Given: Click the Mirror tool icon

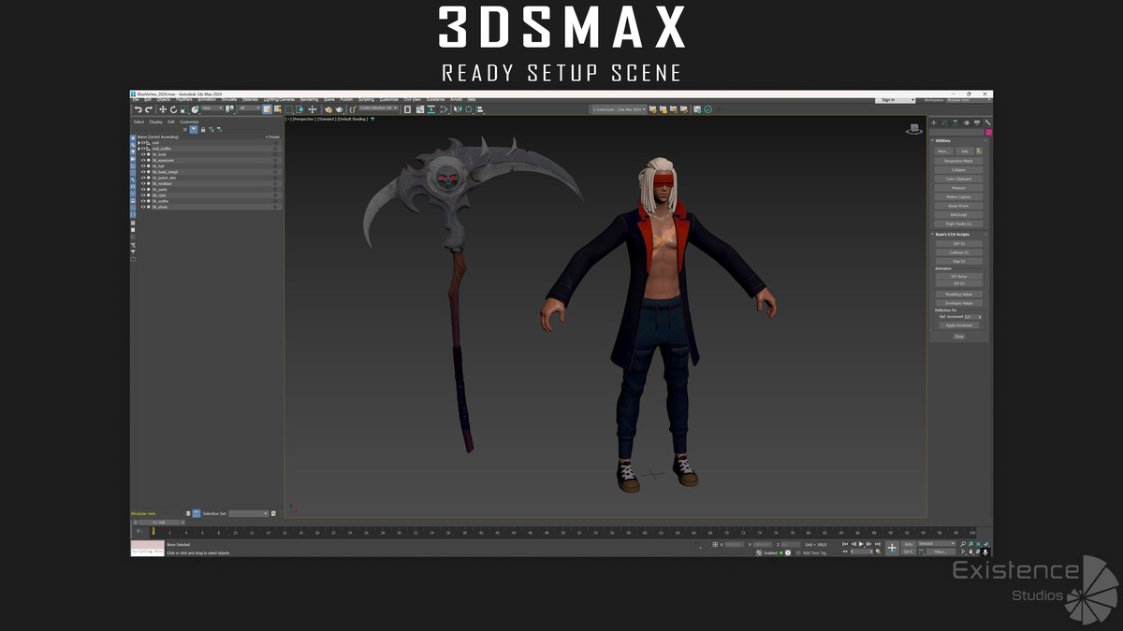Looking at the screenshot, I should pos(457,109).
